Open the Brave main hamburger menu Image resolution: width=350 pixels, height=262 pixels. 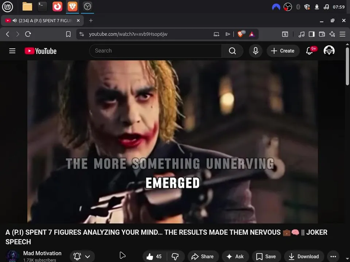(x=342, y=34)
